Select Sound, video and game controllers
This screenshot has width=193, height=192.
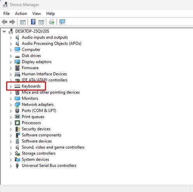click(x=53, y=147)
